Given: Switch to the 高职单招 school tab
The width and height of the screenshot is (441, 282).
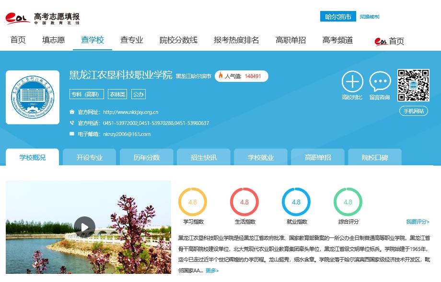Looking at the screenshot, I should 318,158.
